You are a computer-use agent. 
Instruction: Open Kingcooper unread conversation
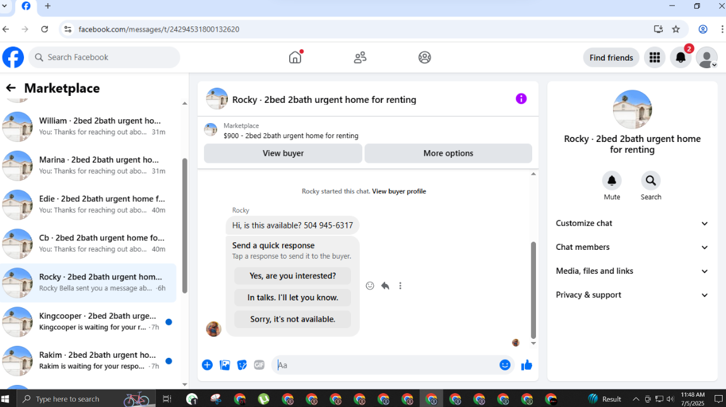coord(88,322)
